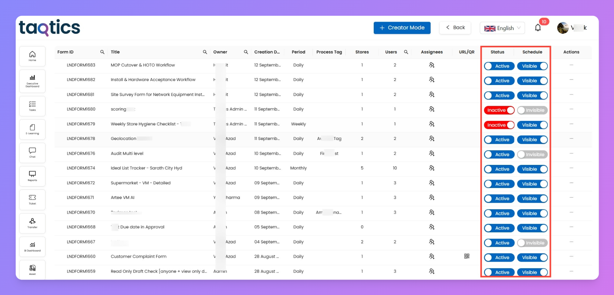Screen dimensions: 614x295
Task: Open Executive Dashboard in sidebar
Action: [32, 81]
